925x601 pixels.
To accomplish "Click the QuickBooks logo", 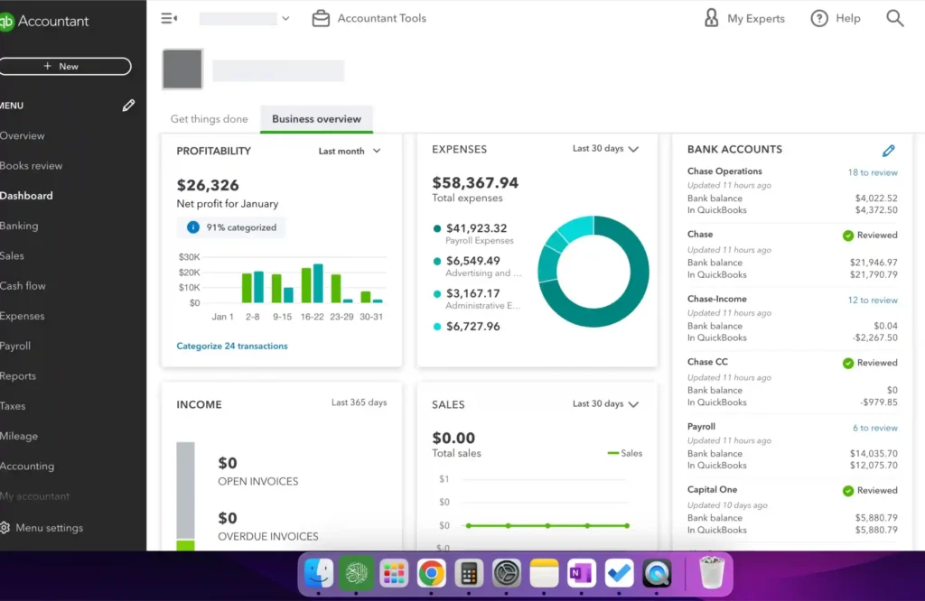I will (x=6, y=22).
